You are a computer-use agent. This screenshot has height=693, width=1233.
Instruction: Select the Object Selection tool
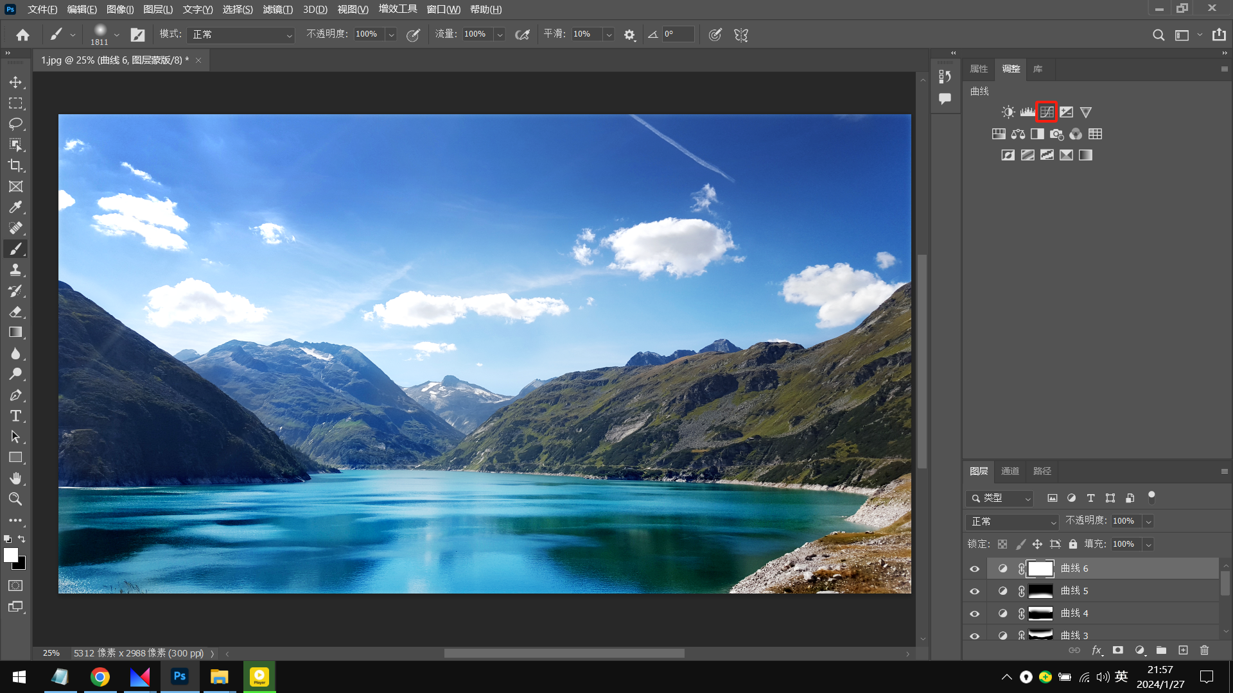pyautogui.click(x=15, y=145)
